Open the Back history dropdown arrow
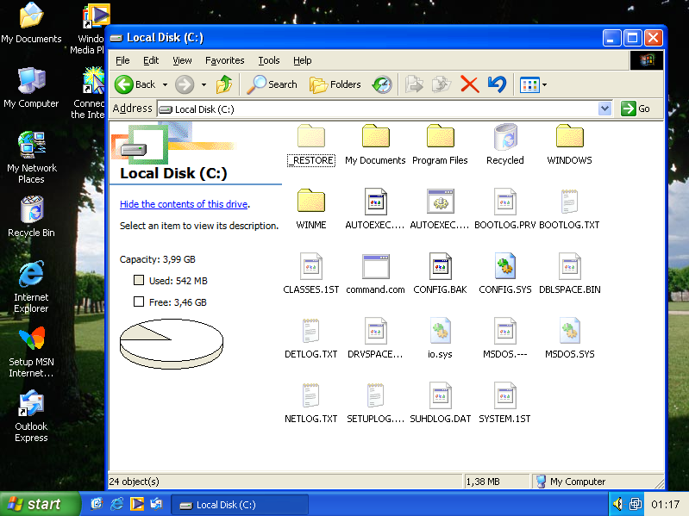The width and height of the screenshot is (689, 516). [166, 84]
